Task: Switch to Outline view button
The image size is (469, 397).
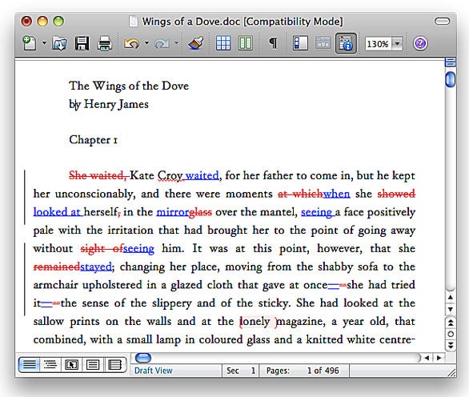Action: point(50,365)
